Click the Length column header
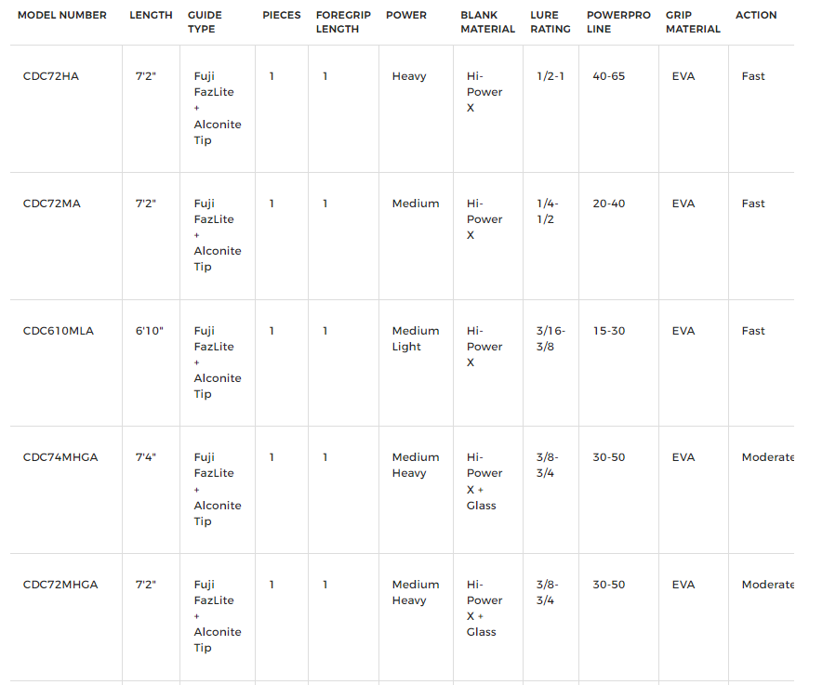 (151, 15)
